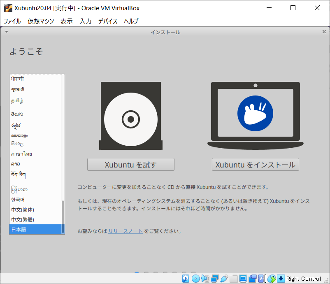Click the Xubuntu をインストール button

pos(255,164)
